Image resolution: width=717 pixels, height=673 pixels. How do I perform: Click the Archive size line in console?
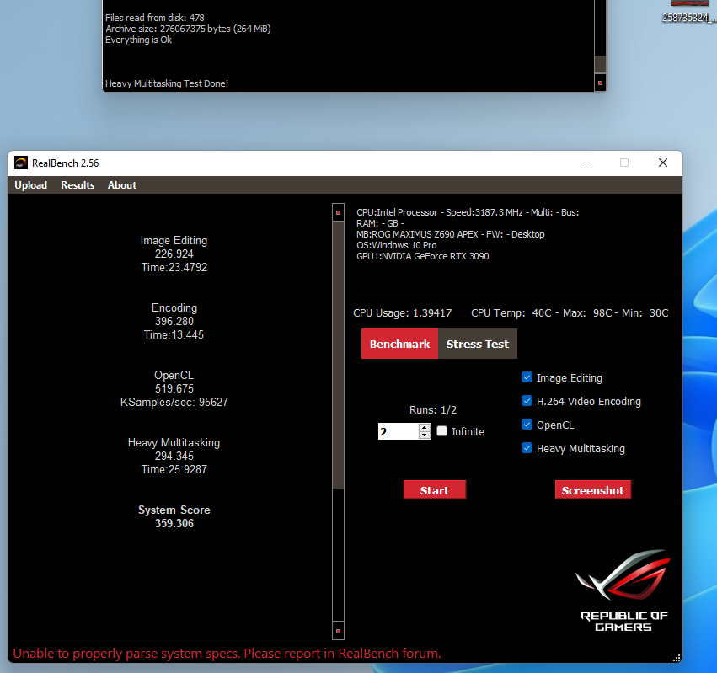point(188,29)
